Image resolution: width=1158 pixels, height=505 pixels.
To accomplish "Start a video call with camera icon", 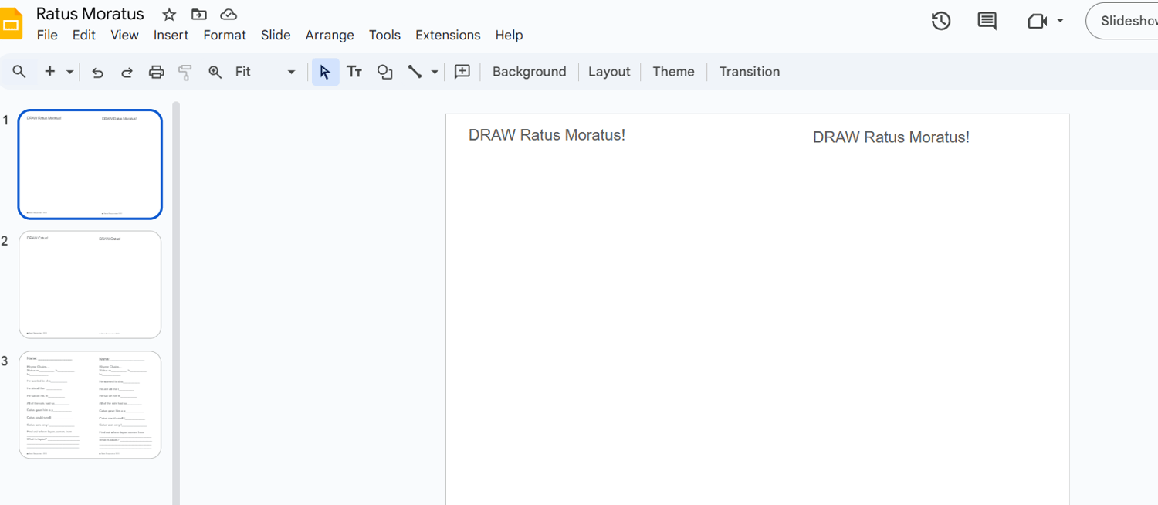I will click(x=1038, y=21).
